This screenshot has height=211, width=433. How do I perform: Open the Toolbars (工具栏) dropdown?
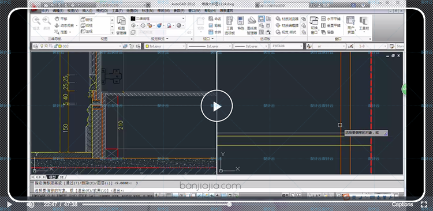(364, 24)
